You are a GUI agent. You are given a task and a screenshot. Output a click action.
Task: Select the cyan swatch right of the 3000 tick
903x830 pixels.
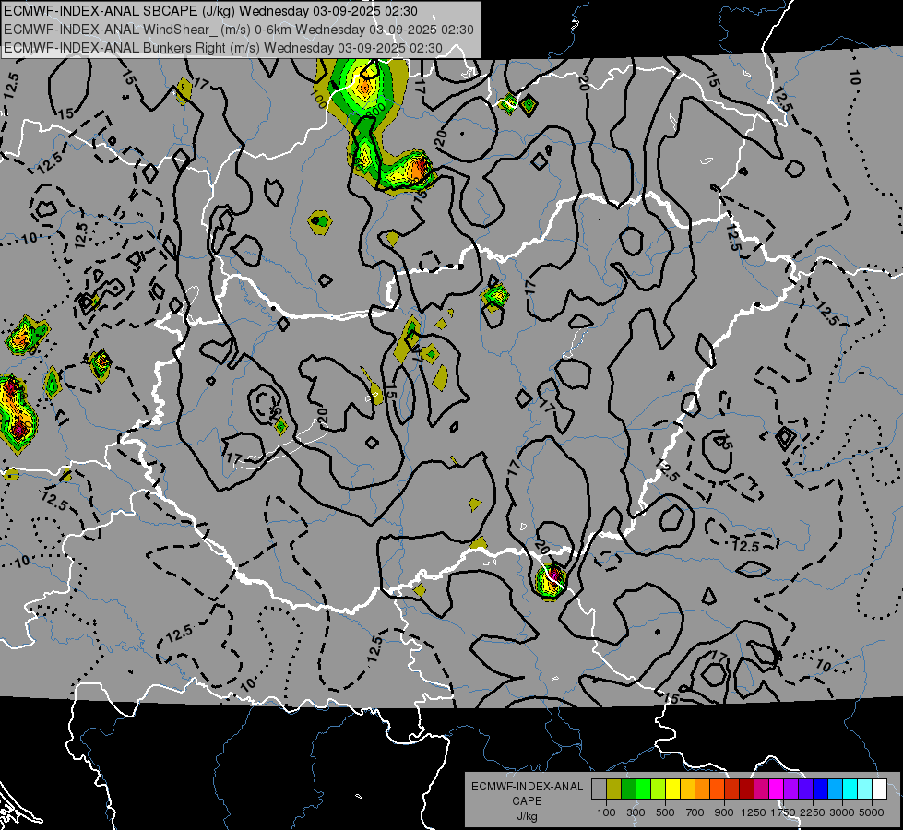click(x=850, y=789)
